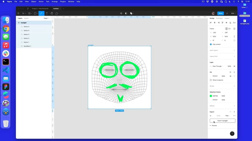Click the FFFFFF fill color swatch

(x=211, y=76)
